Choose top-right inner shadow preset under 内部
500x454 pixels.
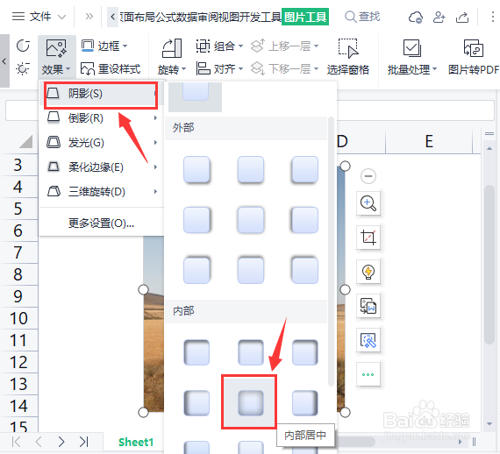tap(304, 352)
